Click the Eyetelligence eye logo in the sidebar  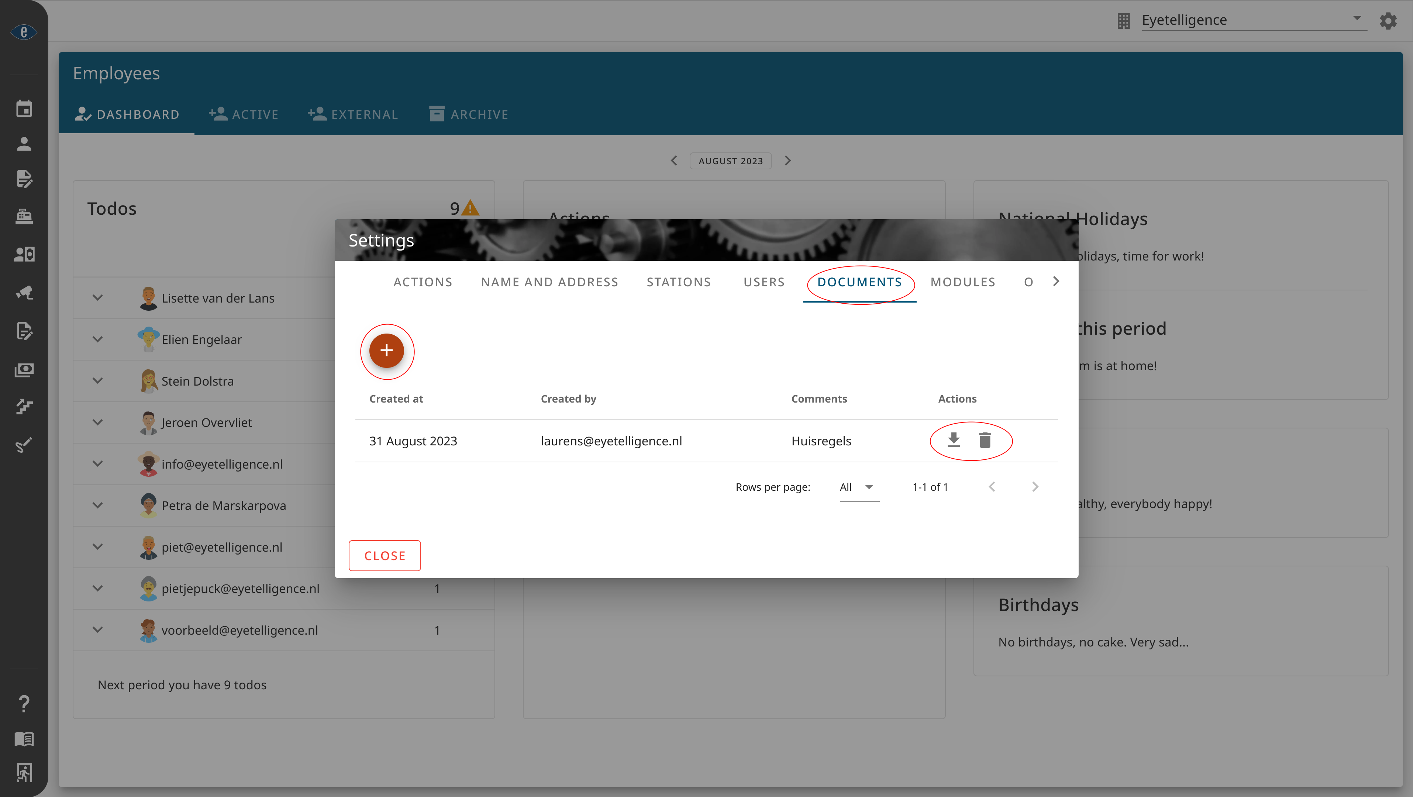coord(24,32)
